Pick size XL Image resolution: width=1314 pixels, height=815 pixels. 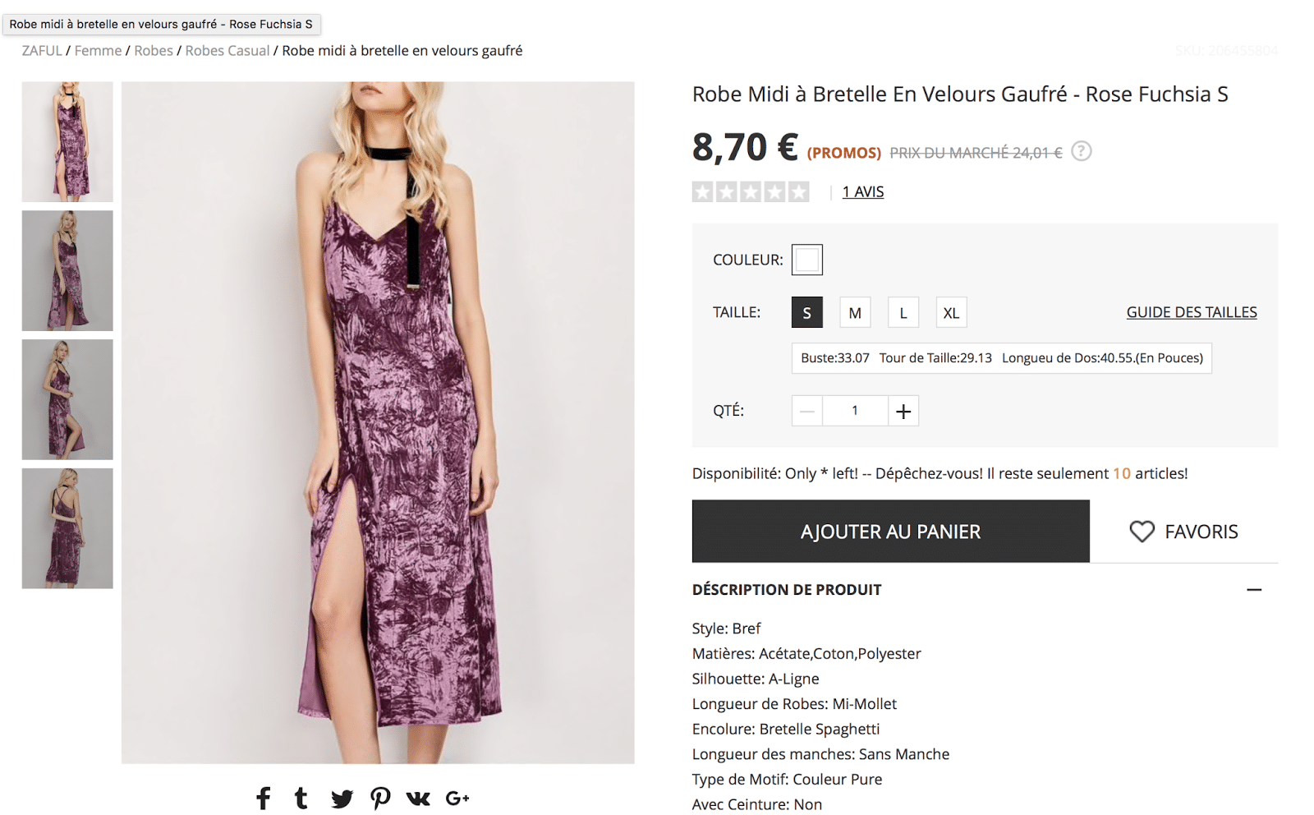coord(951,312)
